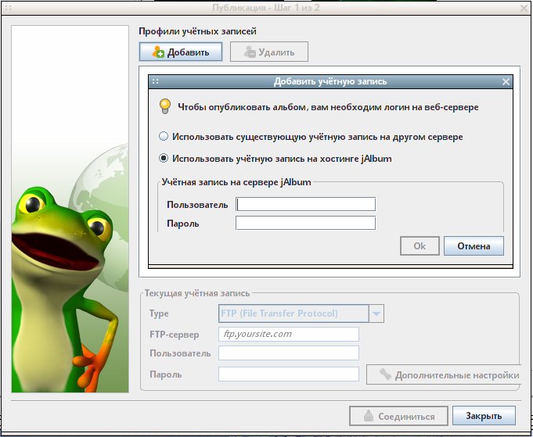Open Дополнительные настройки advanced settings
533x437 pixels.
pos(444,374)
